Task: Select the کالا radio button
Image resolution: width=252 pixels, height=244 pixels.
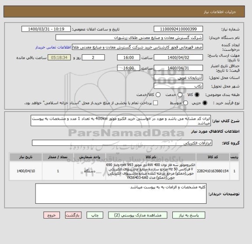Action: point(197,95)
